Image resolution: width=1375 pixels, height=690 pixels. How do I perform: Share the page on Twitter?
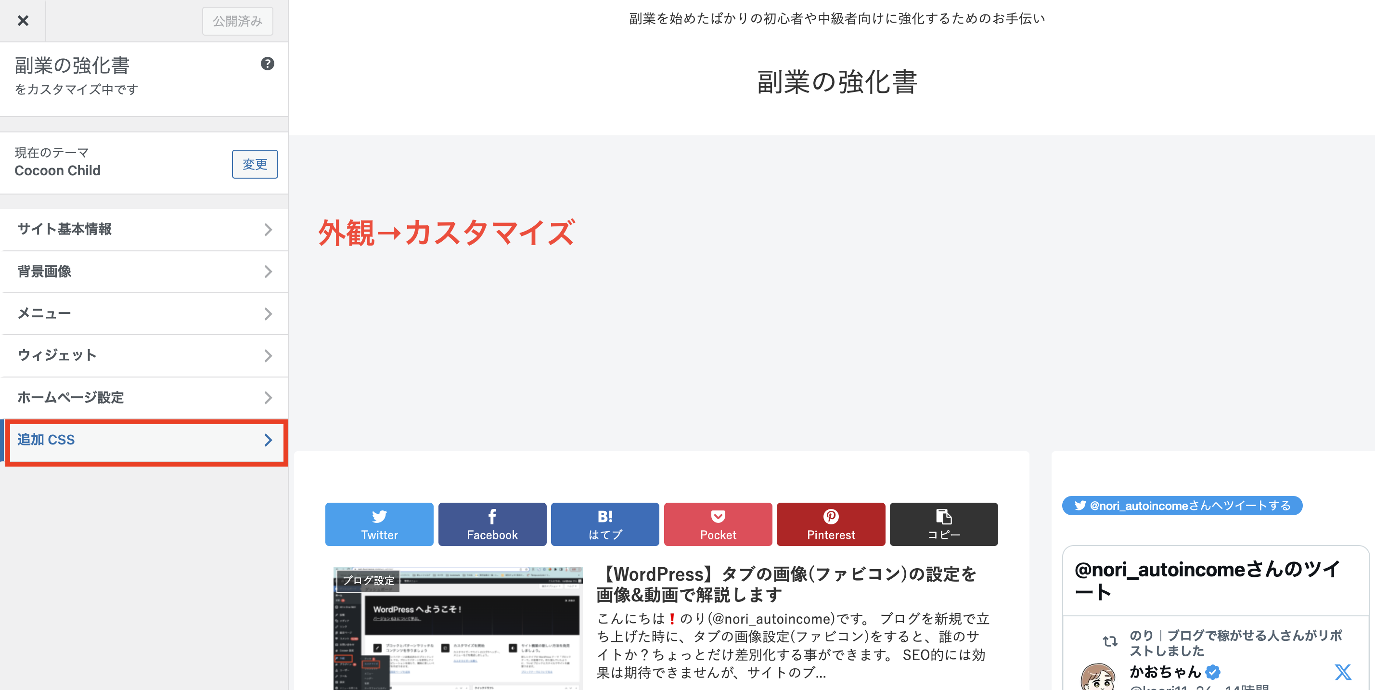pos(379,524)
